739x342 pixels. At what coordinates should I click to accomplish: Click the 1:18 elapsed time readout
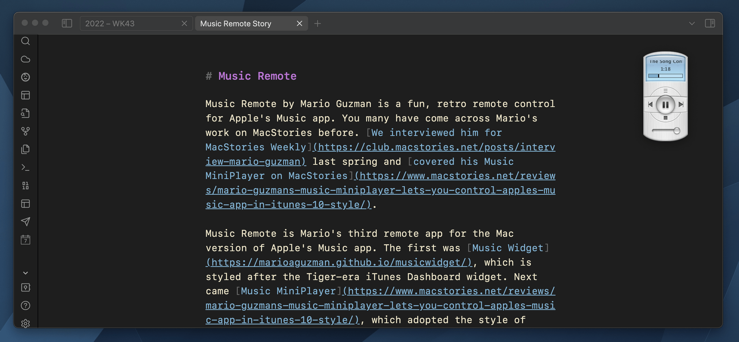[x=665, y=69]
